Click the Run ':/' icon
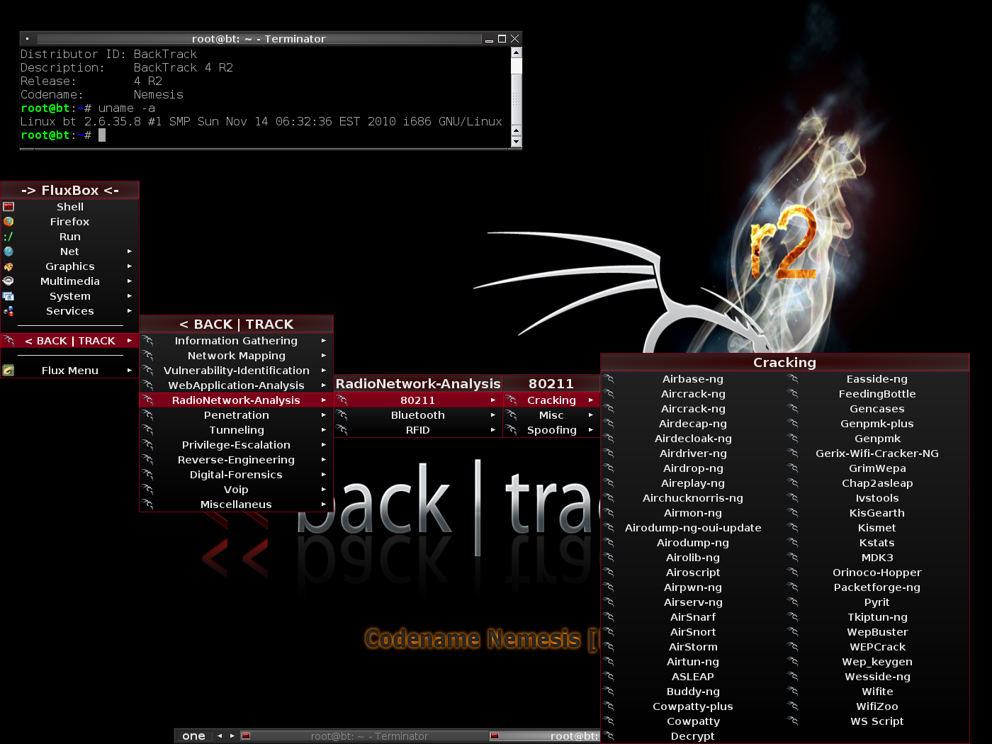 (x=9, y=236)
